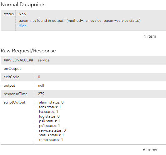Click the responseTime row label
Screen dimensions: 166x155
(x=16, y=94)
